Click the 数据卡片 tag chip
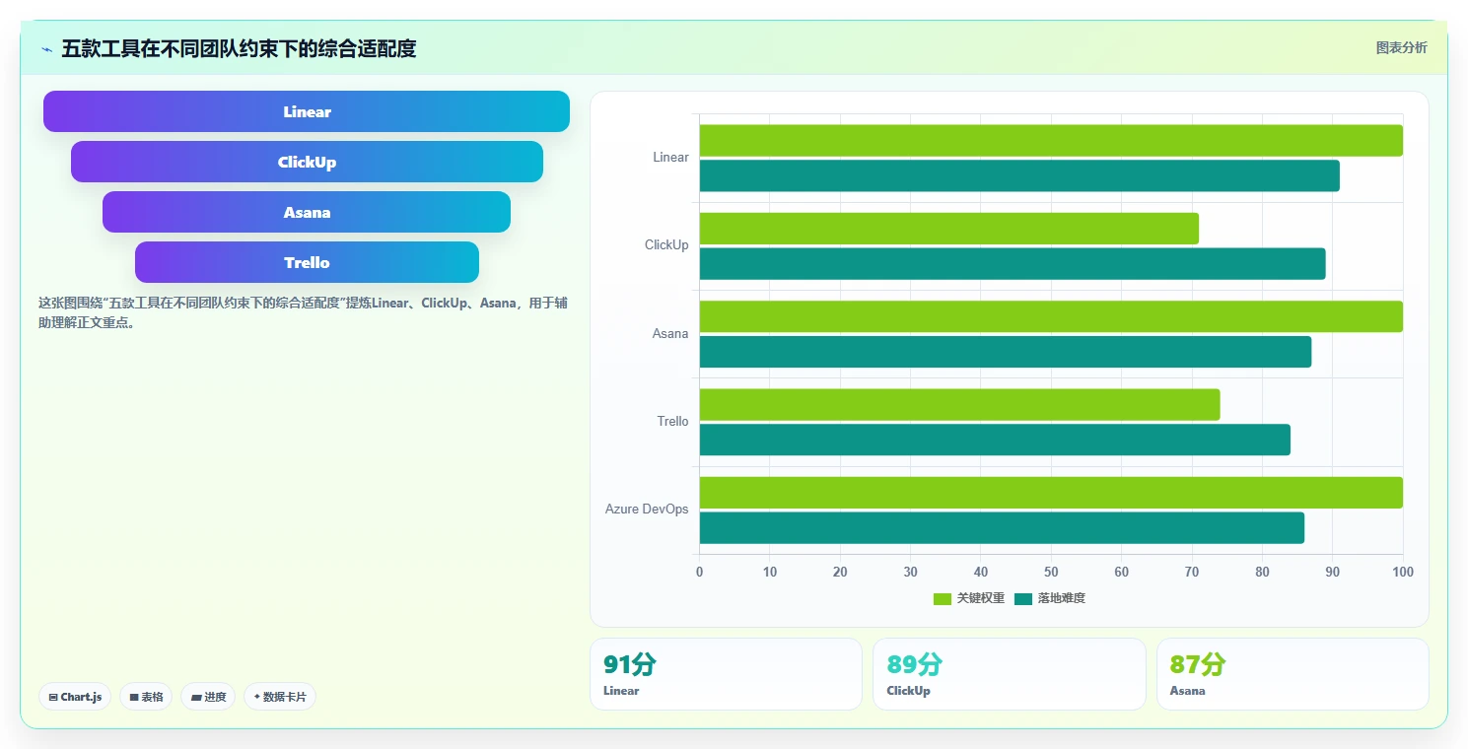The width and height of the screenshot is (1468, 749). [x=280, y=697]
